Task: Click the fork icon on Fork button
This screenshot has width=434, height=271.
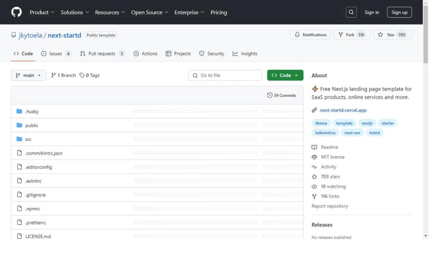Action: click(x=341, y=35)
